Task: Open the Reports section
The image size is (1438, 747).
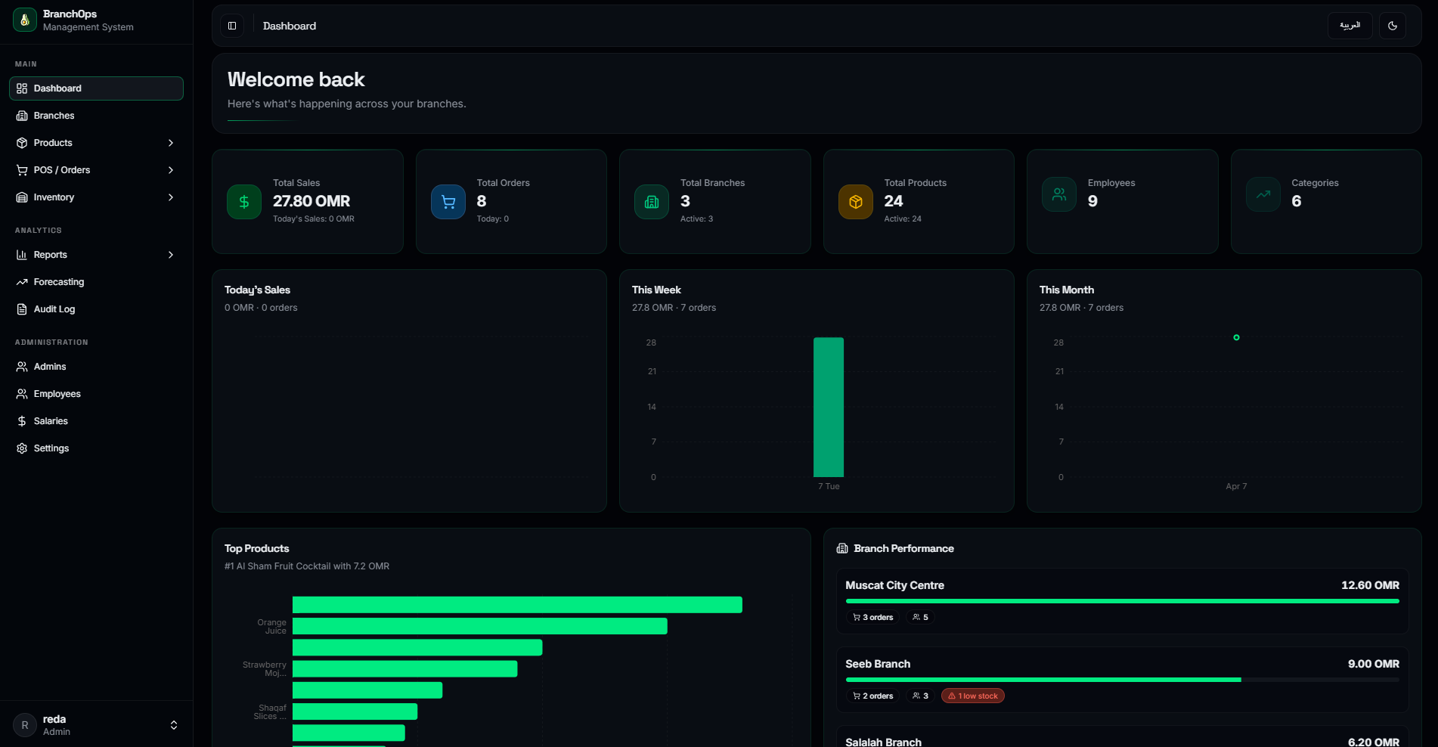Action: [96, 255]
